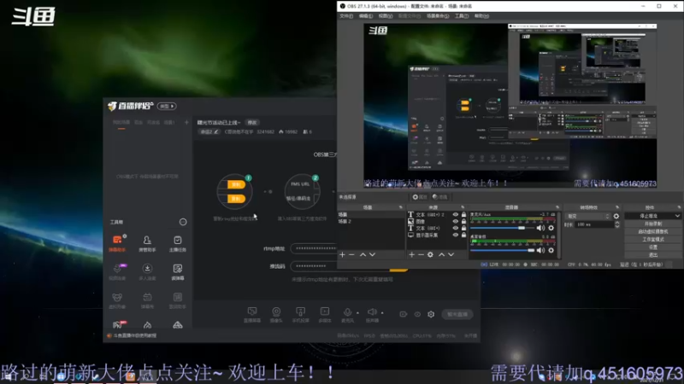Mute Mic/Aux in the OBS mixer

pos(540,228)
